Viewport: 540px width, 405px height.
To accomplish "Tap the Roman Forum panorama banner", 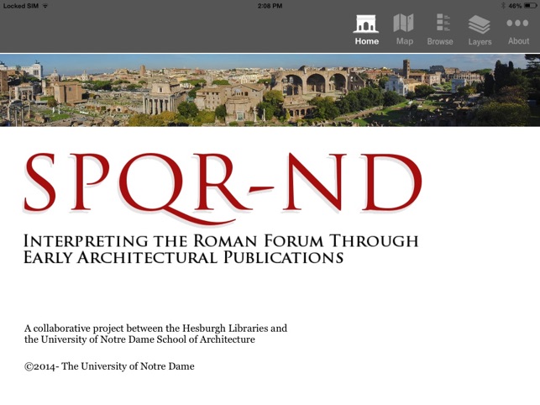I will (x=270, y=90).
